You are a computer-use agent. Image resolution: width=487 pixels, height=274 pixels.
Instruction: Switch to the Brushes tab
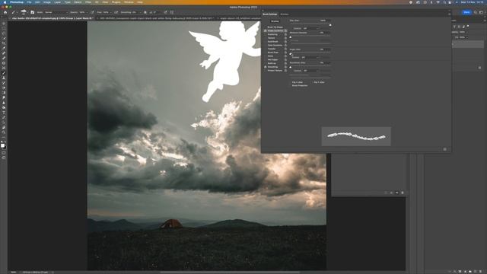click(284, 14)
